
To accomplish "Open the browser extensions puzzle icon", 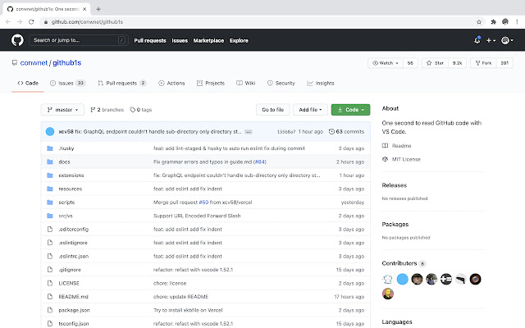I will [493, 22].
